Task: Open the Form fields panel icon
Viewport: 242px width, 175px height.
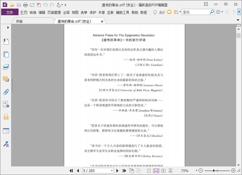Action: tap(6, 131)
